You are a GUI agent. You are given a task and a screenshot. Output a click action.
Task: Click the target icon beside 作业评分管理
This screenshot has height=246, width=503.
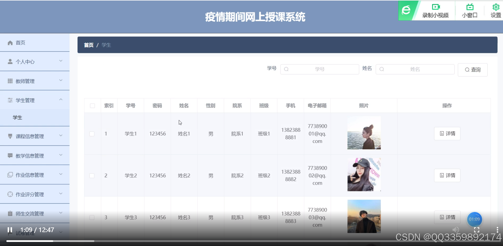click(10, 194)
